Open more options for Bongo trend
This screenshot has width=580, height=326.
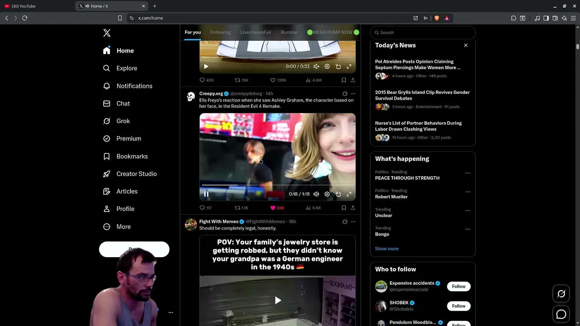click(x=468, y=229)
